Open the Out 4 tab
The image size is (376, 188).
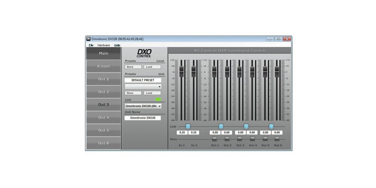[104, 117]
